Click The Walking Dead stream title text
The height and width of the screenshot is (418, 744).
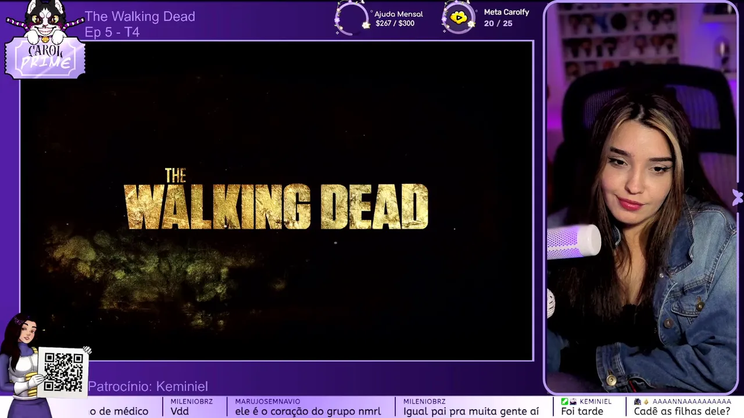click(140, 16)
